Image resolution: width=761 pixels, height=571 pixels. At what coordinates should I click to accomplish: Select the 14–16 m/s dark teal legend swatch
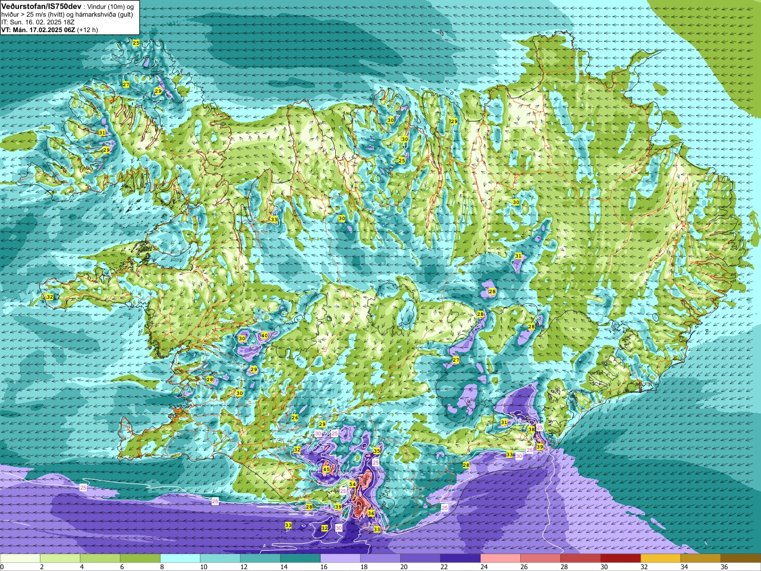pos(300,559)
